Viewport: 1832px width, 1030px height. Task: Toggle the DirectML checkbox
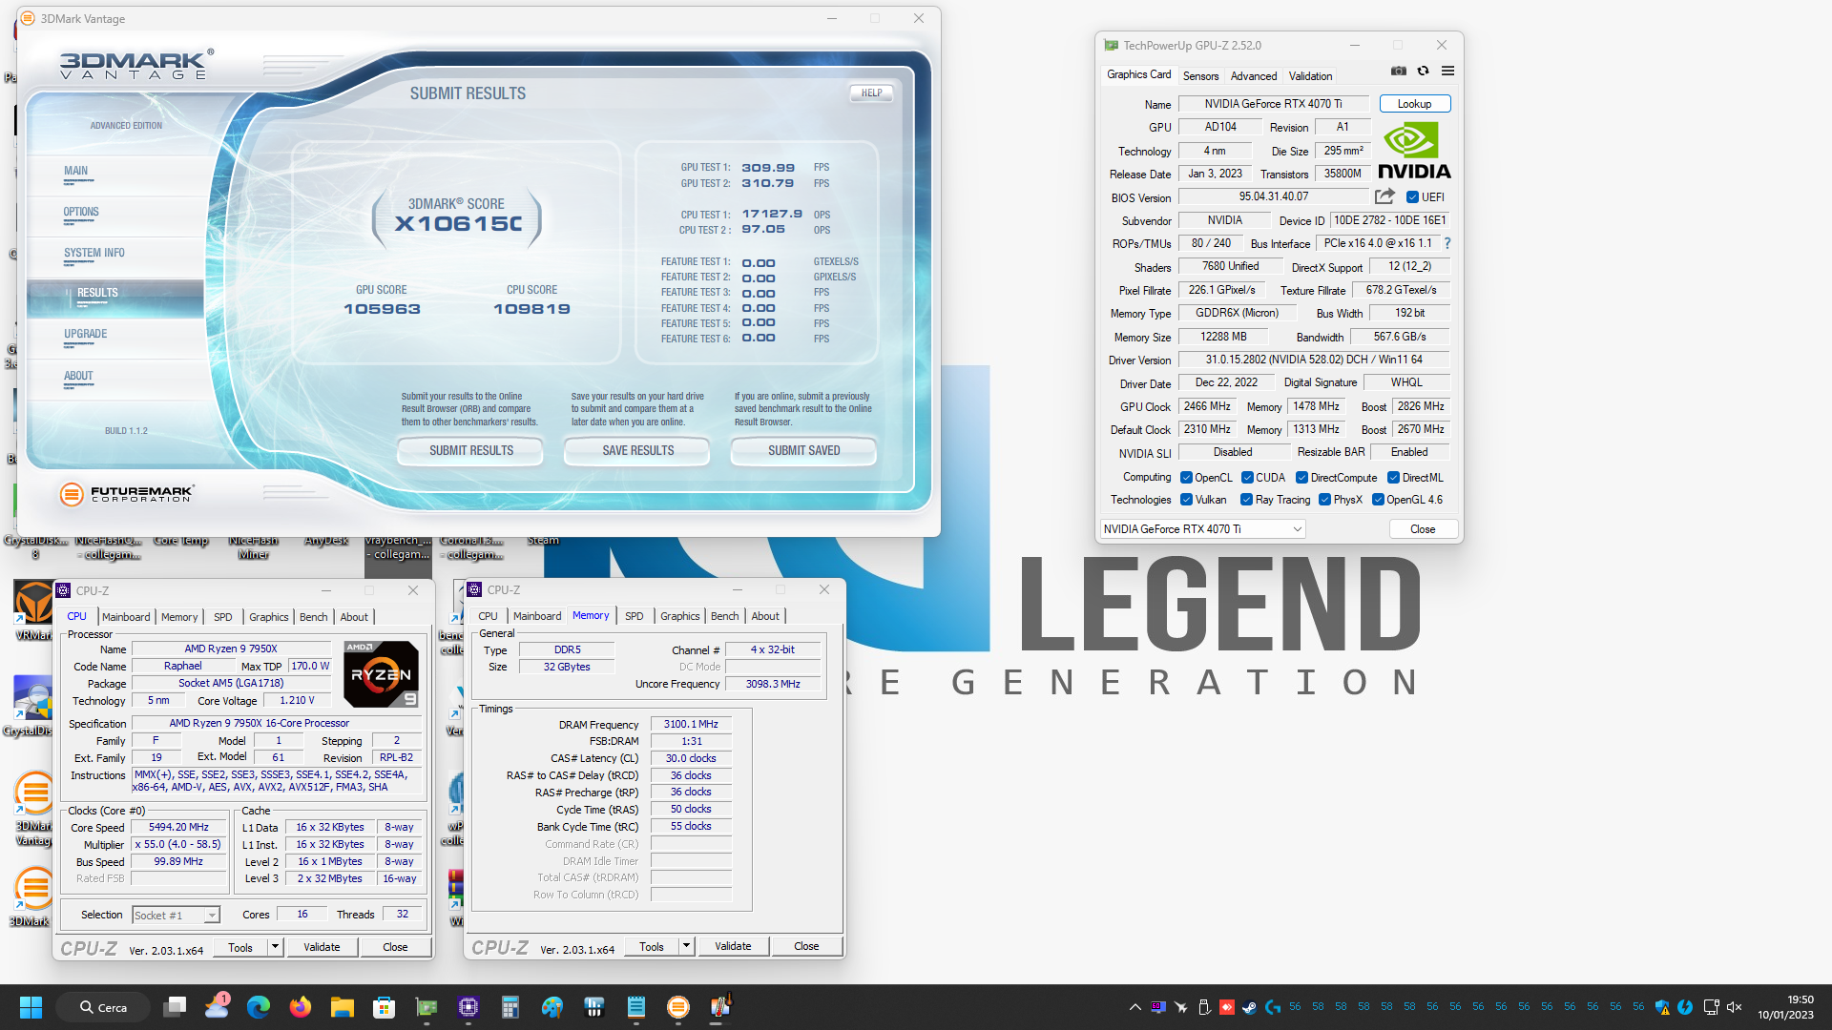click(x=1393, y=478)
